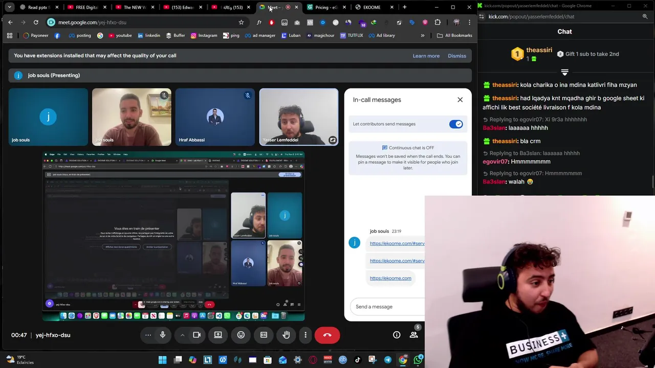The image size is (655, 368).
Task: Open Task View on taskbar
Action: [x=178, y=360]
